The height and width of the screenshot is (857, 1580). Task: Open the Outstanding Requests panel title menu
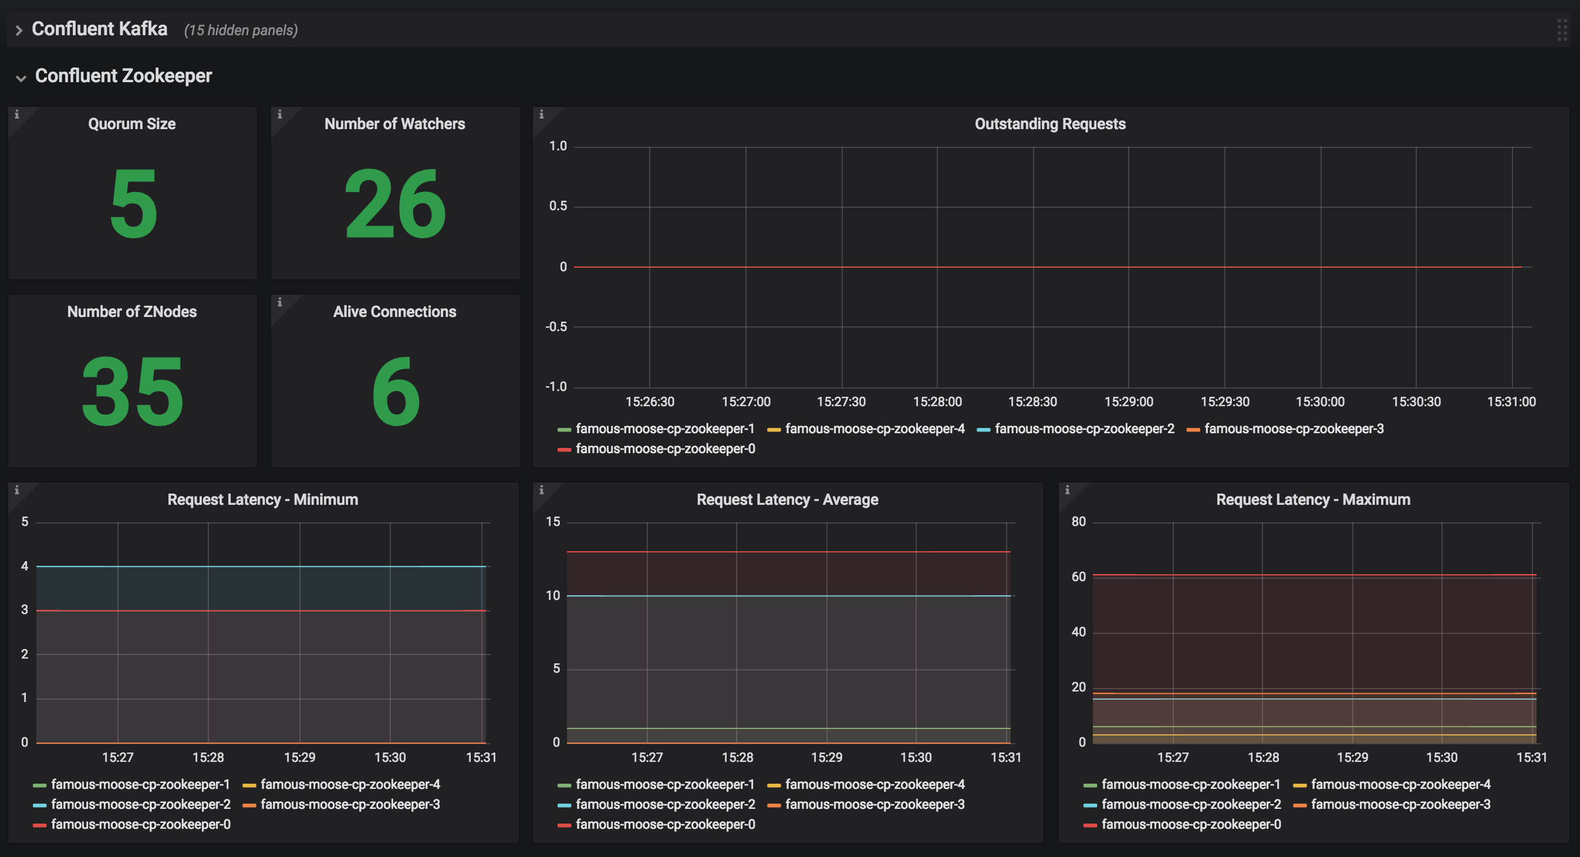pyautogui.click(x=1049, y=124)
